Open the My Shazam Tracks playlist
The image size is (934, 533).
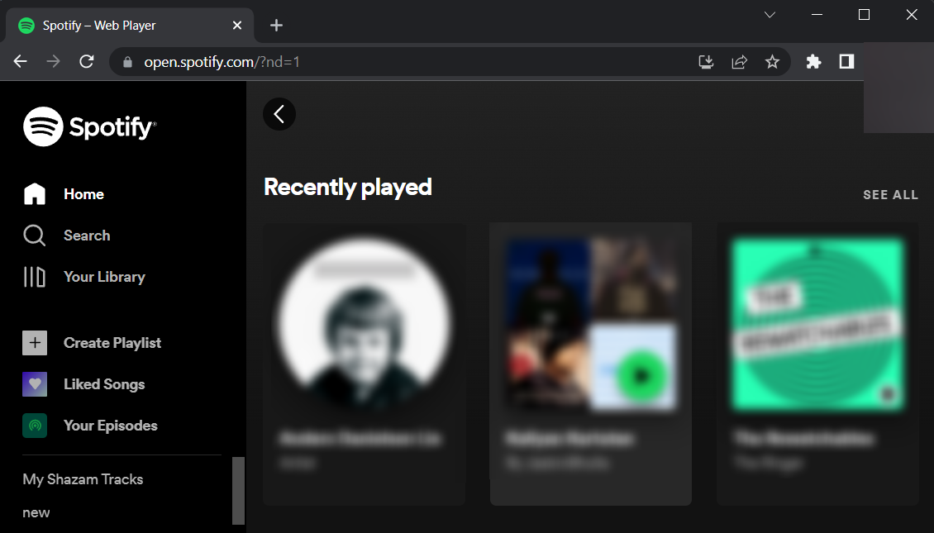click(83, 479)
